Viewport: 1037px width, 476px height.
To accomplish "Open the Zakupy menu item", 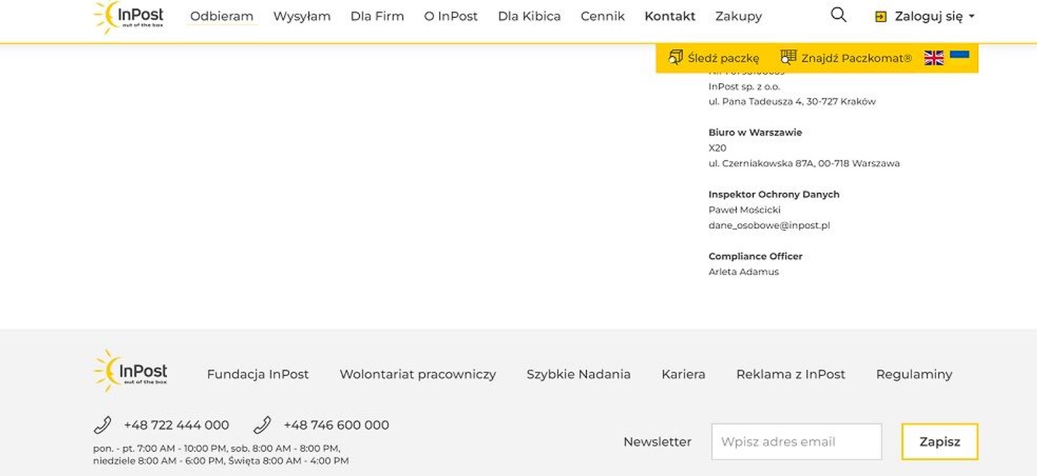I will 739,16.
